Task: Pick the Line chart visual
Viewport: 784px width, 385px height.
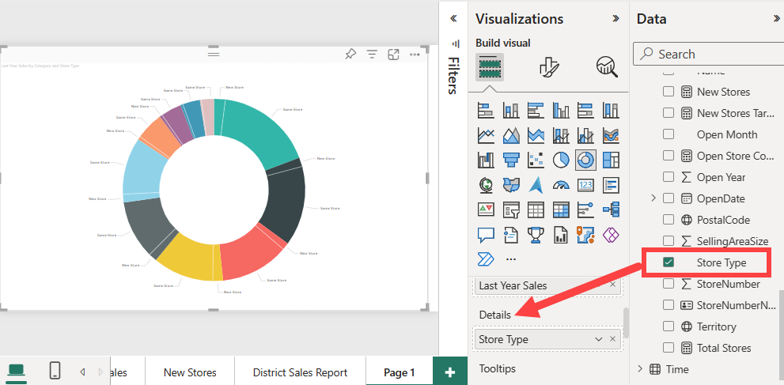Action: (x=486, y=135)
